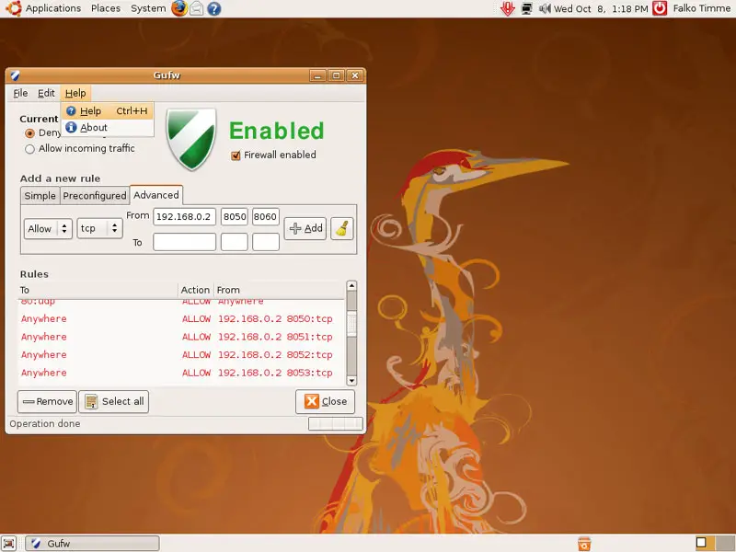
Task: Select the Advanced tab
Action: 156,195
